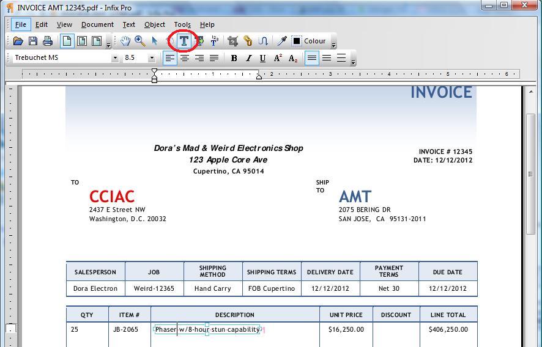542x347 pixels.
Task: Click into the Trebuchet MS font field
Action: coord(62,57)
